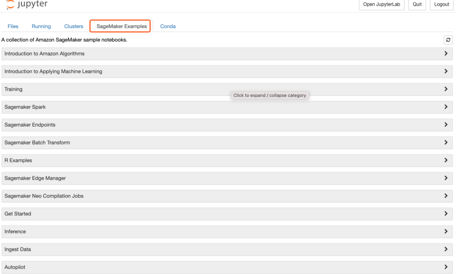Expand chevron on Sagemaker Batch Transform row
Screen dimensions: 456x274
pyautogui.click(x=446, y=142)
